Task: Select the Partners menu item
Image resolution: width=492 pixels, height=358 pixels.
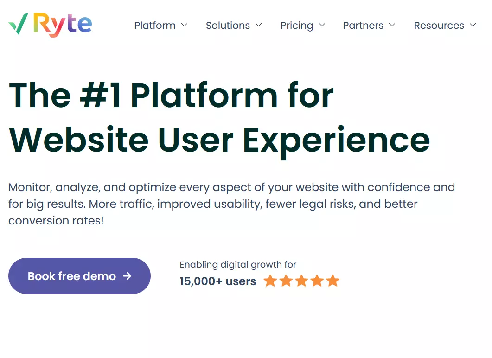Action: 363,26
